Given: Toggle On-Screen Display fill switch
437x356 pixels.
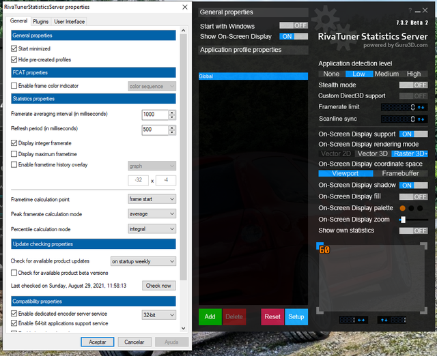Looking at the screenshot, I should [x=413, y=197].
